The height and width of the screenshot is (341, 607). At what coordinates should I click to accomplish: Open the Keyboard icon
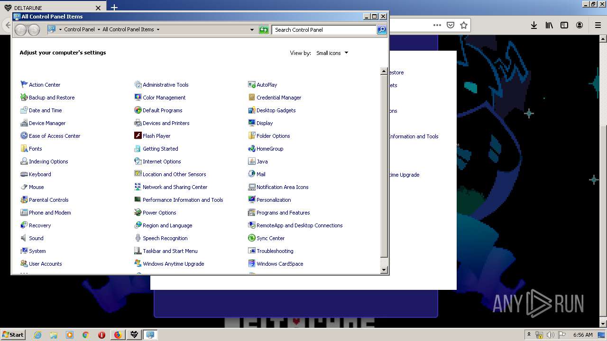pos(24,174)
